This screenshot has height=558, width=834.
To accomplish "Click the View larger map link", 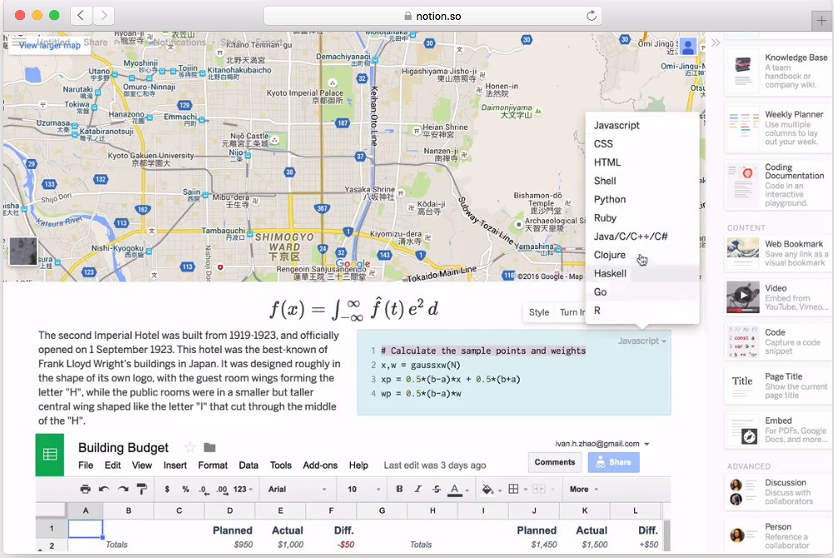I will (x=50, y=45).
